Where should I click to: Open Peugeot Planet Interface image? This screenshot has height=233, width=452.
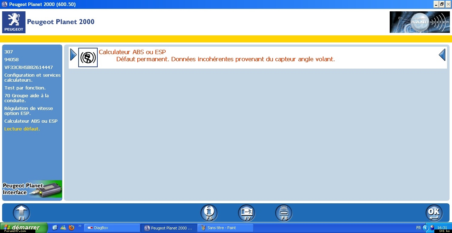(x=32, y=189)
